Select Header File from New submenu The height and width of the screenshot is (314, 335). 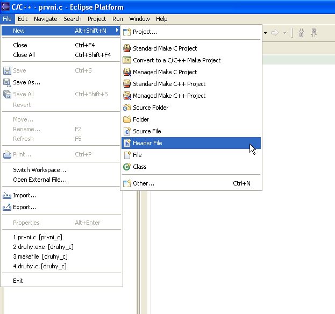pyautogui.click(x=147, y=143)
